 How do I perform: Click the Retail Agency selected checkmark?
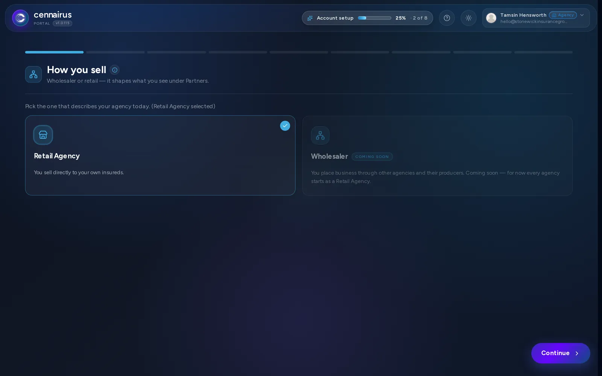[285, 126]
